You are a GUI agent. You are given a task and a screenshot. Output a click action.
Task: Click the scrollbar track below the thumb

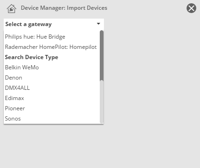(x=102, y=102)
